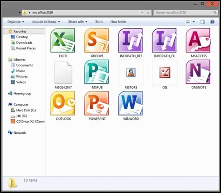Click the New folder button
221x193 pixels.
pyautogui.click(x=118, y=22)
